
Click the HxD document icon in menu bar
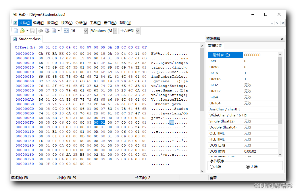coord(15,23)
